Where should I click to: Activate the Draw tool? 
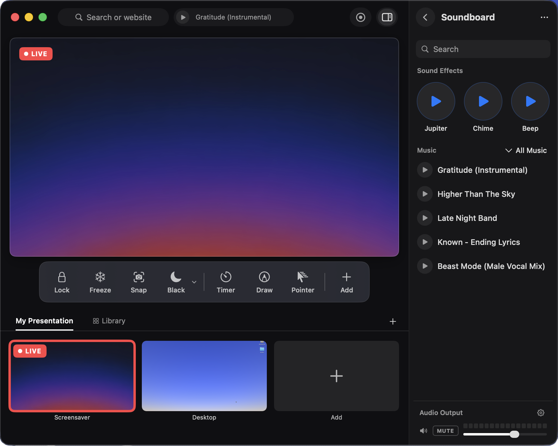coord(264,282)
